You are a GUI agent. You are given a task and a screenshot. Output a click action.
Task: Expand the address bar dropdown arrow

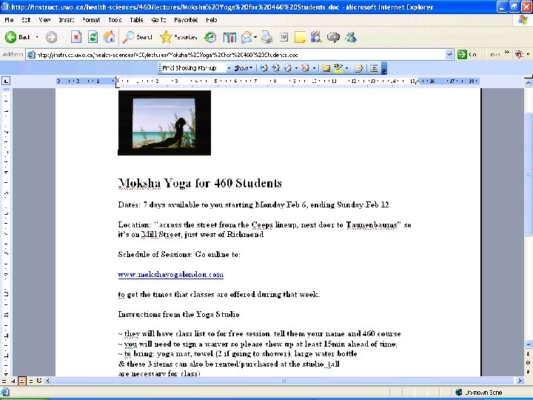(449, 54)
